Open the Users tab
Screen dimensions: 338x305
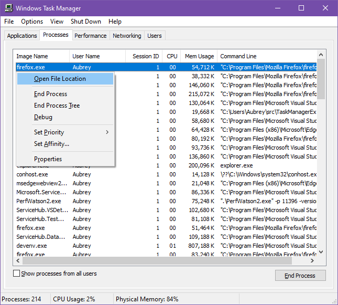click(155, 36)
